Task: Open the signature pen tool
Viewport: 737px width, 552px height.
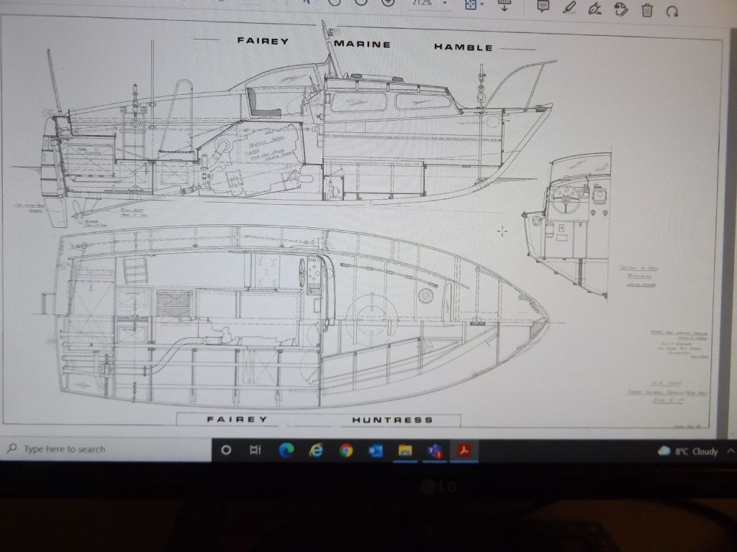Action: tap(595, 8)
